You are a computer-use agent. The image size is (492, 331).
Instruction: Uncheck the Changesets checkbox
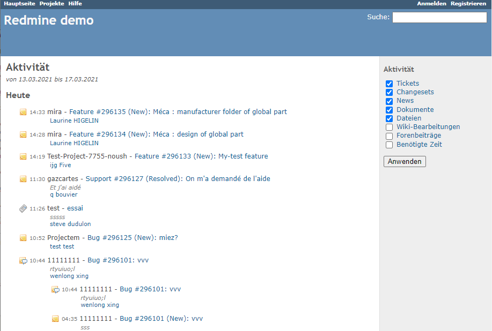coord(389,92)
